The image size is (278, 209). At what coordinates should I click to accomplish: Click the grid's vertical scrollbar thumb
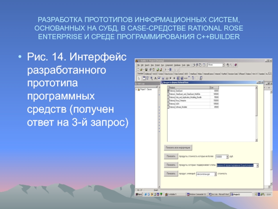256,102
